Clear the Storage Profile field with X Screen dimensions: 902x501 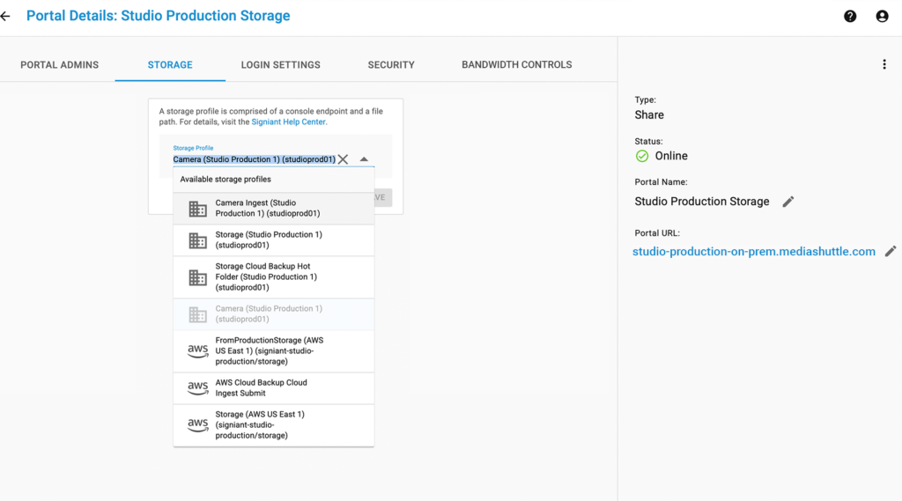344,159
